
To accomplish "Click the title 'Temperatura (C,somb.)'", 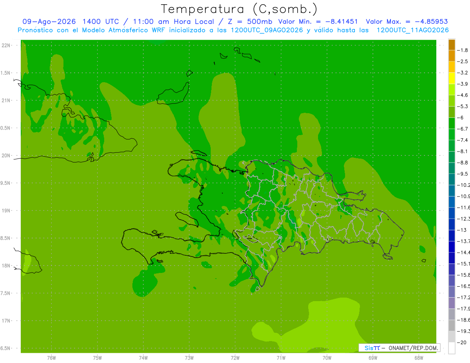I will pyautogui.click(x=239, y=9).
